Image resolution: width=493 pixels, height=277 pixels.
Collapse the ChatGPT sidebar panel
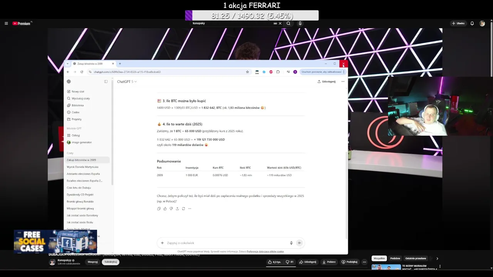(x=106, y=82)
